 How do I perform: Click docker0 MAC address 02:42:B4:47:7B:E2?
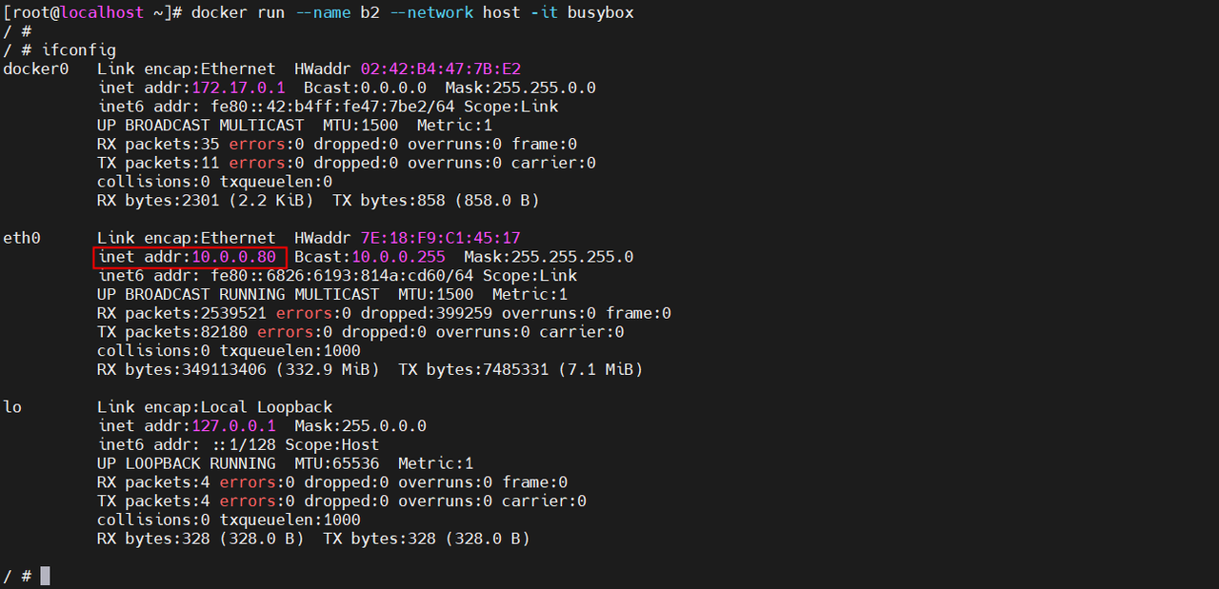[440, 69]
